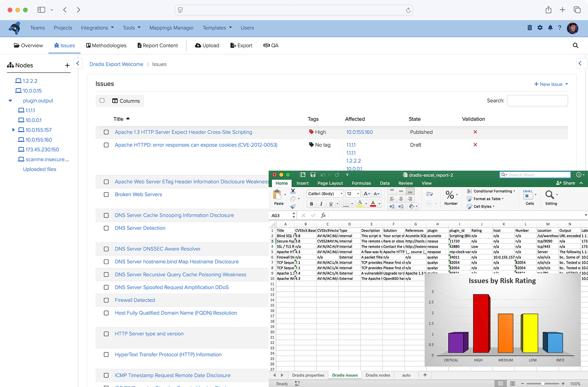This screenshot has width=588, height=387.
Task: Open search using the magnifier icon
Action: 575,45
